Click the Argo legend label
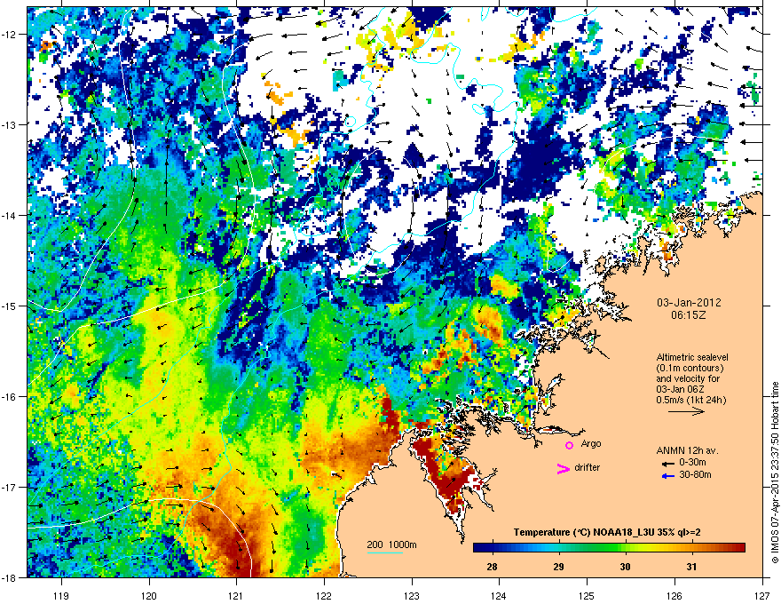 click(x=591, y=444)
